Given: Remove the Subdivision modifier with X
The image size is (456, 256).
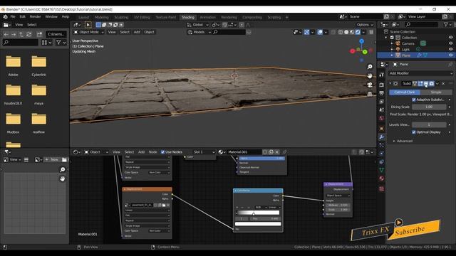Looking at the screenshot, I should [x=443, y=84].
